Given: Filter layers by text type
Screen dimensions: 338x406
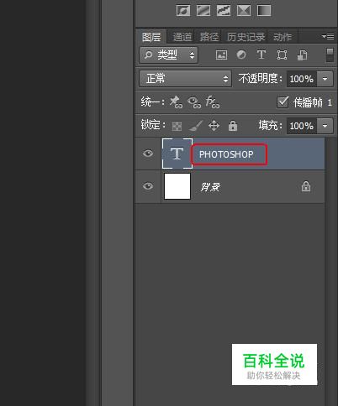Looking at the screenshot, I should click(261, 55).
